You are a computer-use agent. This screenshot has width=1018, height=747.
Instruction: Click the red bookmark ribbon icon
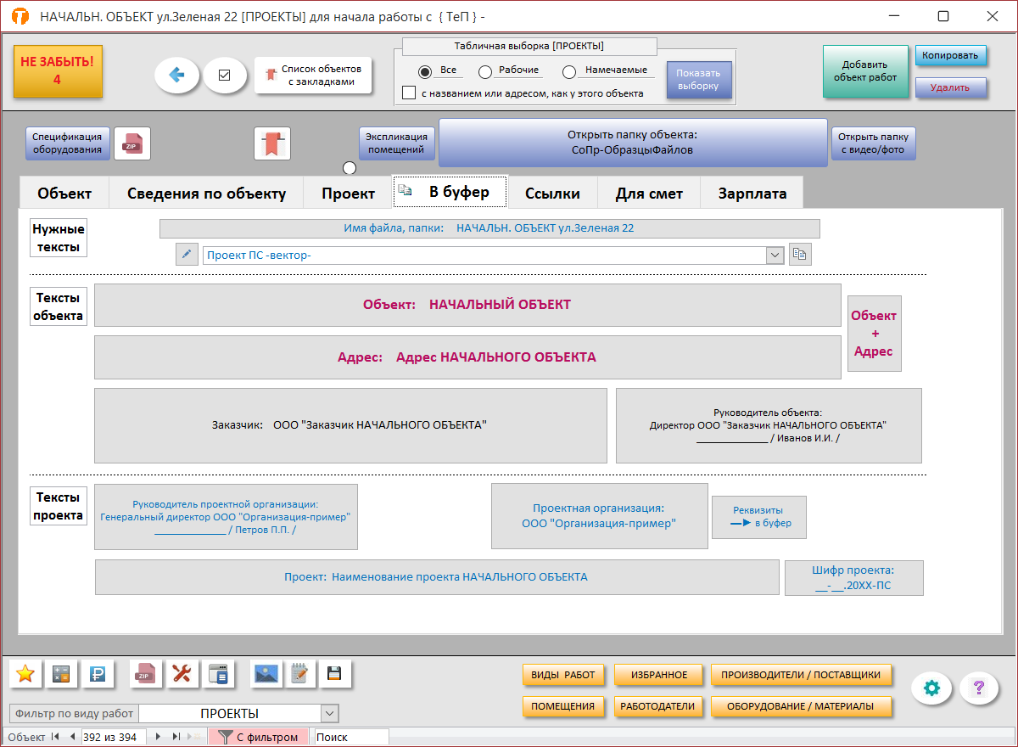click(x=272, y=143)
